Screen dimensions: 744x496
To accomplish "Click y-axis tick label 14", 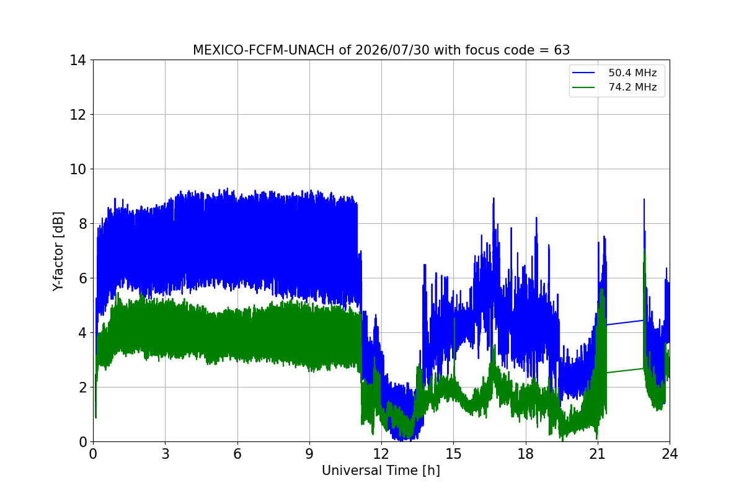I will point(78,60).
